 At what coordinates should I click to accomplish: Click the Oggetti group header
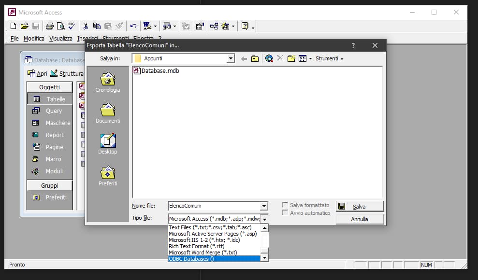click(50, 87)
